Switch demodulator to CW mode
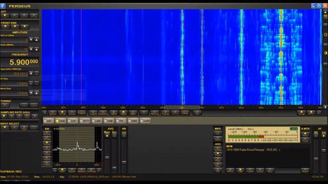Image resolution: width=328 pixels, height=184 pixels. point(73,121)
